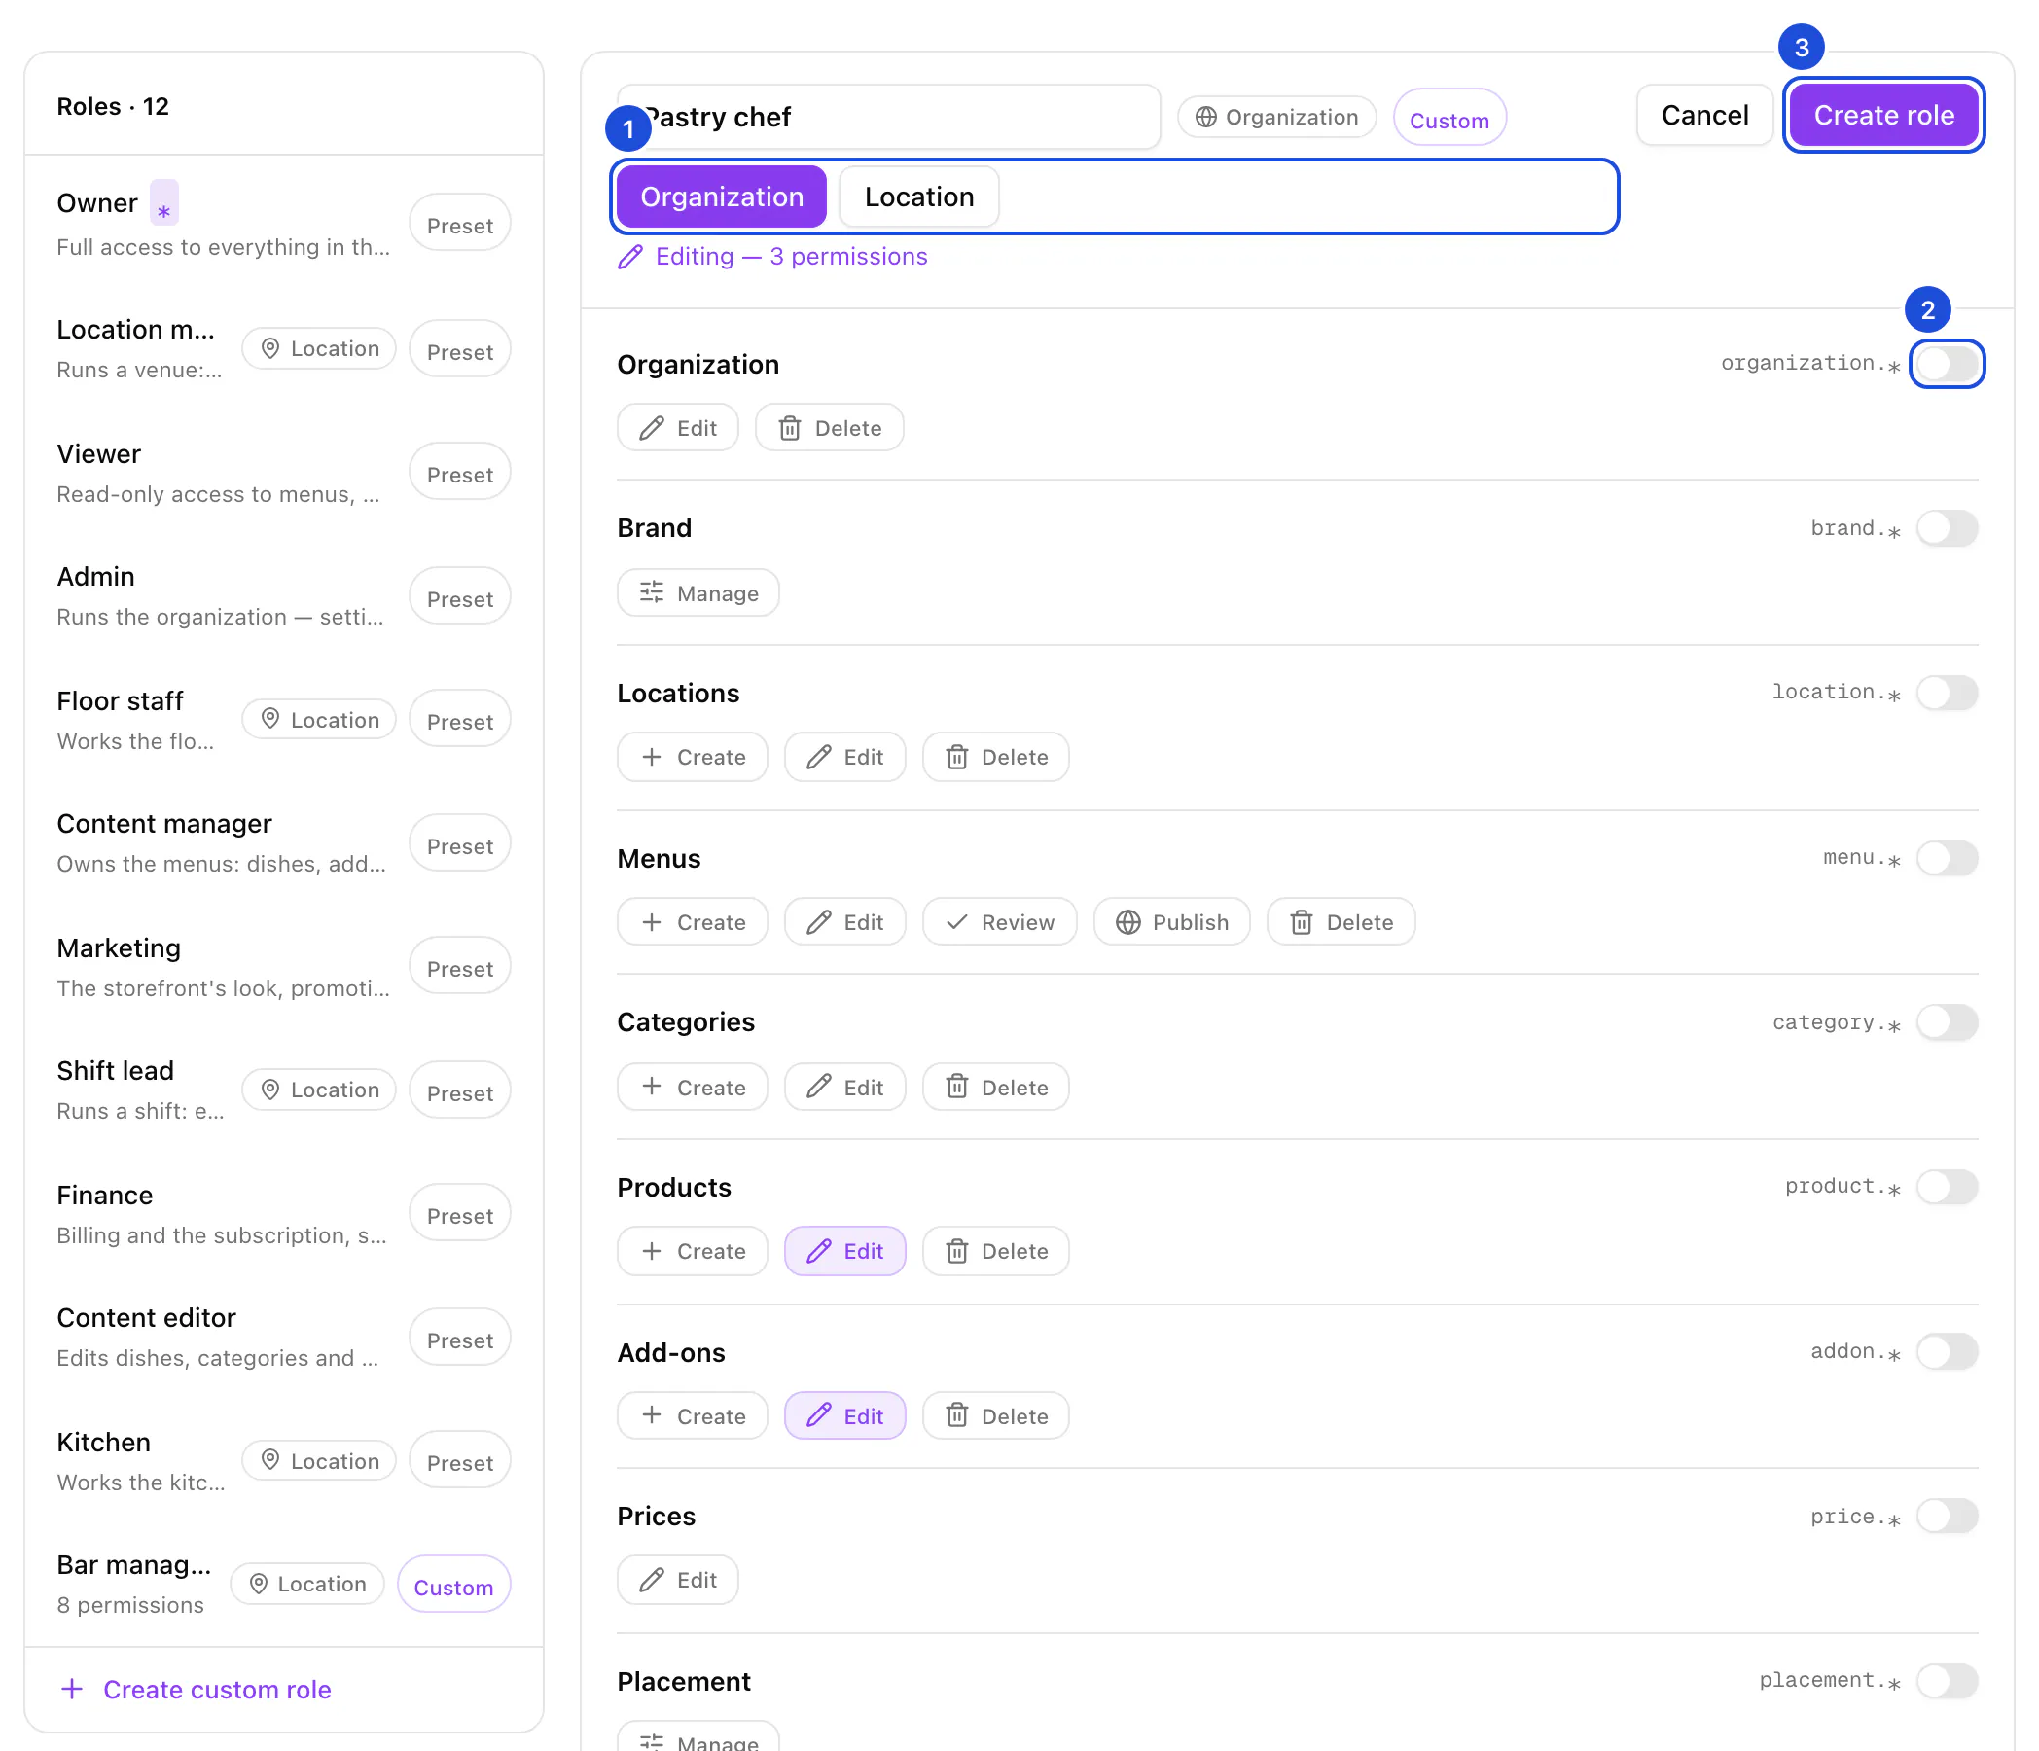Enable the price.* toggle

(x=1947, y=1516)
